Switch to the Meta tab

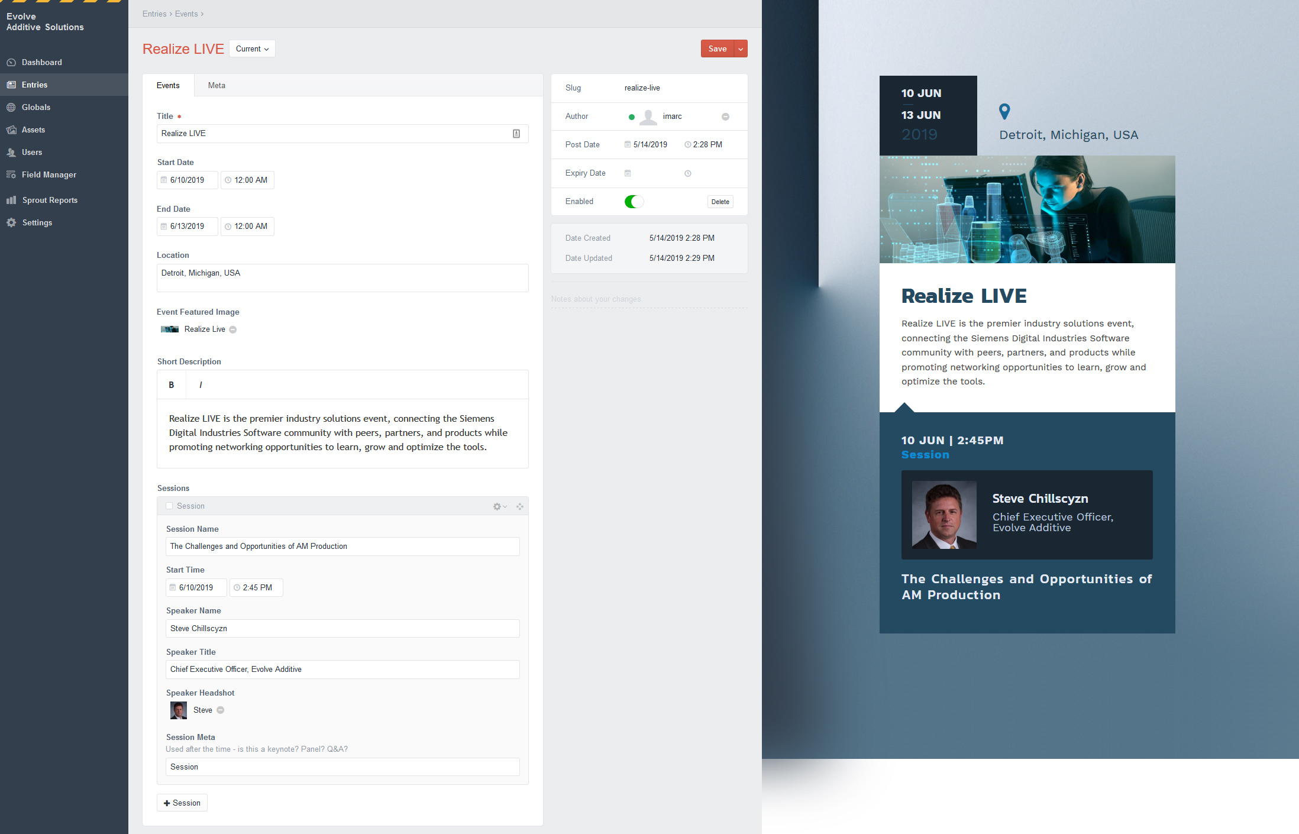217,85
